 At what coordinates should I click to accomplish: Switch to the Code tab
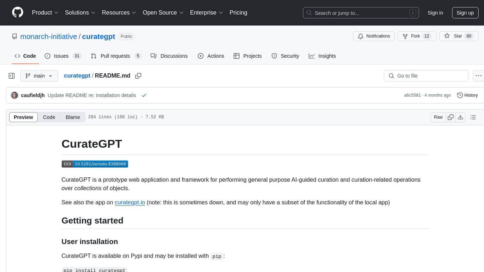25,56
